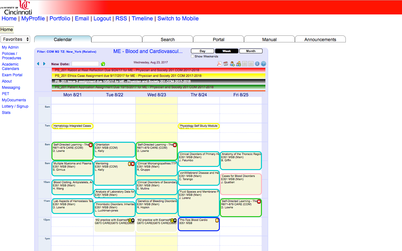Open the Email link
402x251 pixels.
(x=82, y=19)
